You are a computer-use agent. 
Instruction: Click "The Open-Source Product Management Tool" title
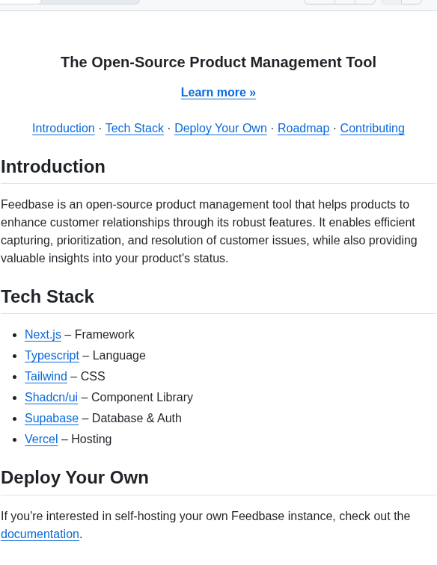point(218,62)
